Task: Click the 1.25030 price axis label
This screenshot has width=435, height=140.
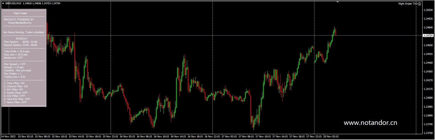Action: tap(428, 10)
